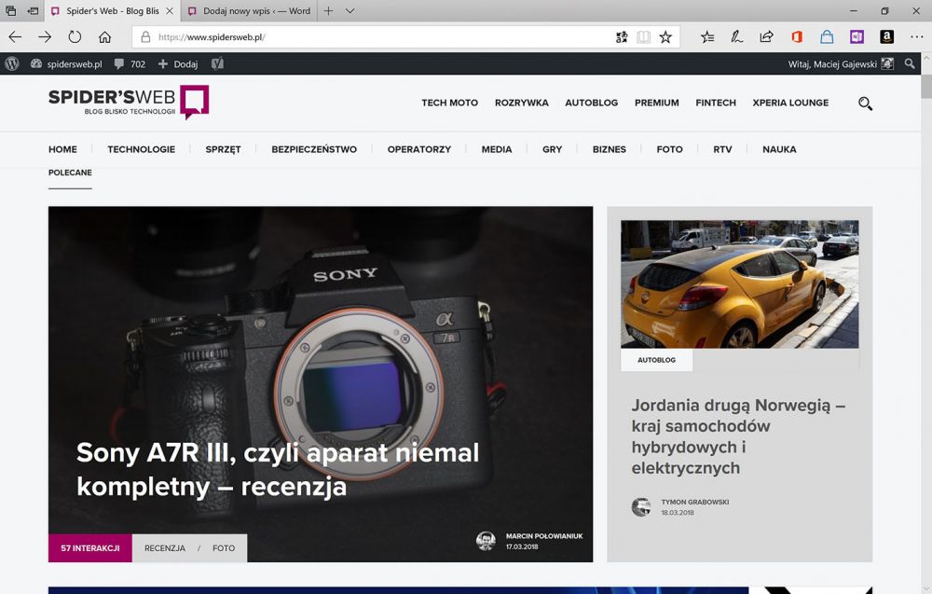Open the NAUKA category
The width and height of the screenshot is (932, 594).
coord(778,149)
